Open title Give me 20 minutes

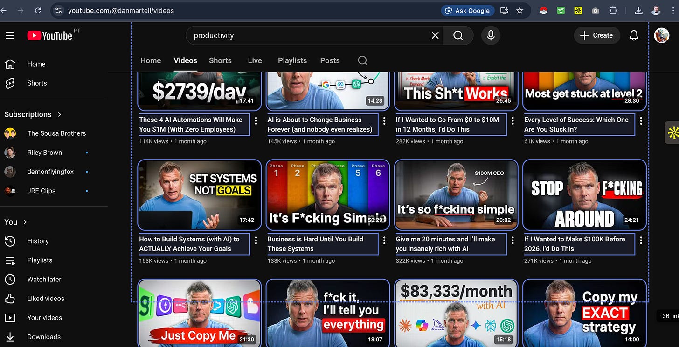[450, 244]
